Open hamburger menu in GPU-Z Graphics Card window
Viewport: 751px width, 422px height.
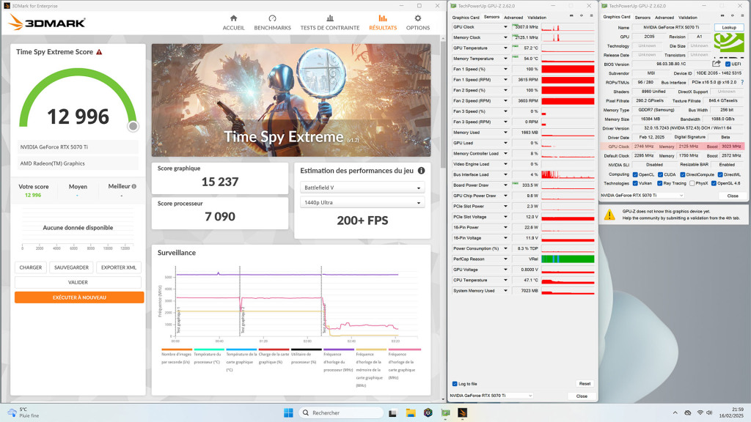(x=741, y=16)
